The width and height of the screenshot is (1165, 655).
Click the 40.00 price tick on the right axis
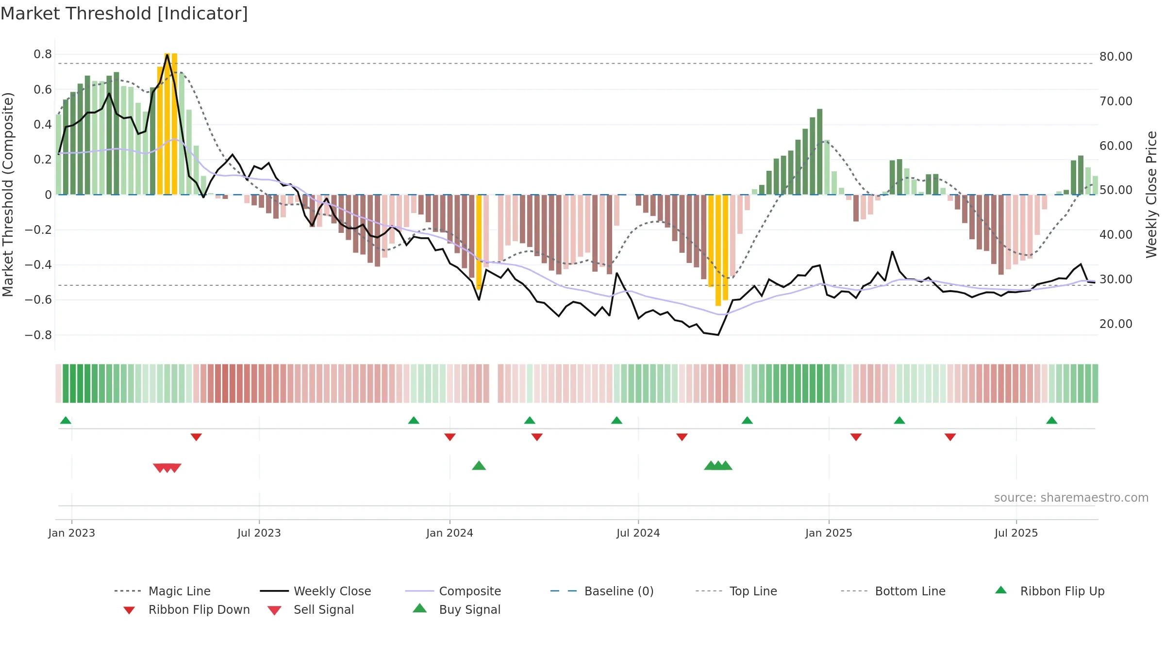click(x=1116, y=235)
